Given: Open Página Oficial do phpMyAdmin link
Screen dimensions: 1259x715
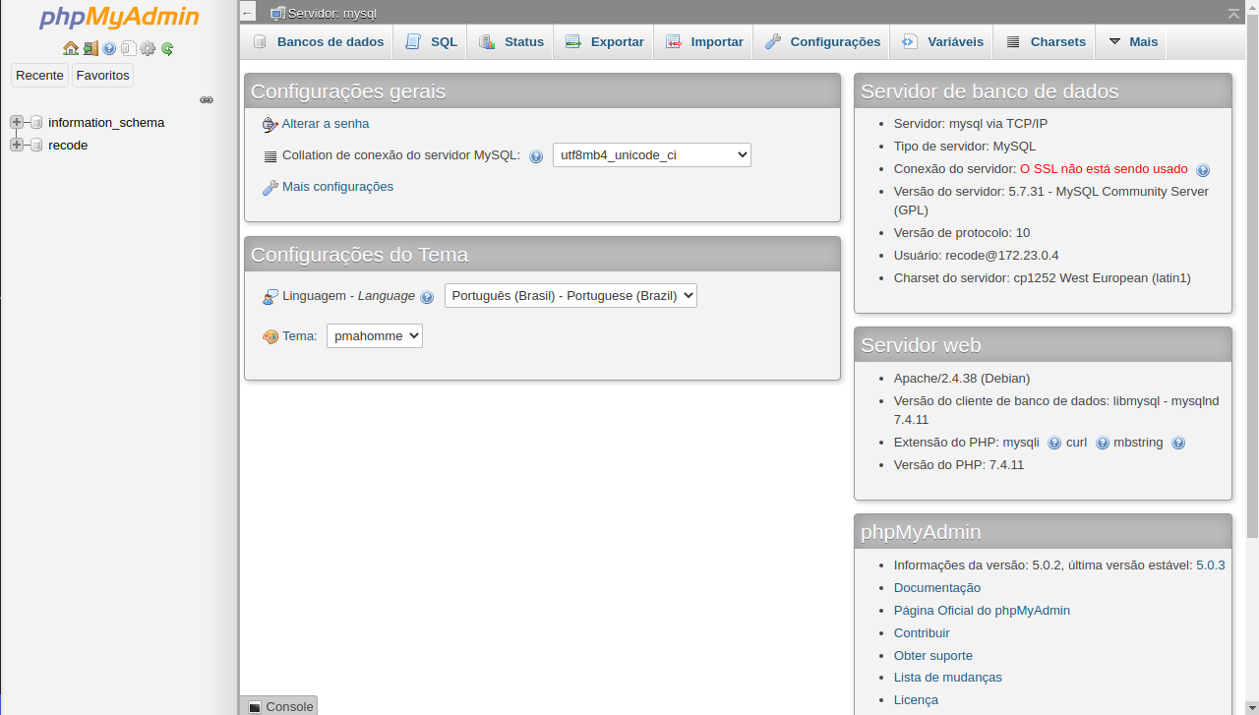Looking at the screenshot, I should [982, 611].
